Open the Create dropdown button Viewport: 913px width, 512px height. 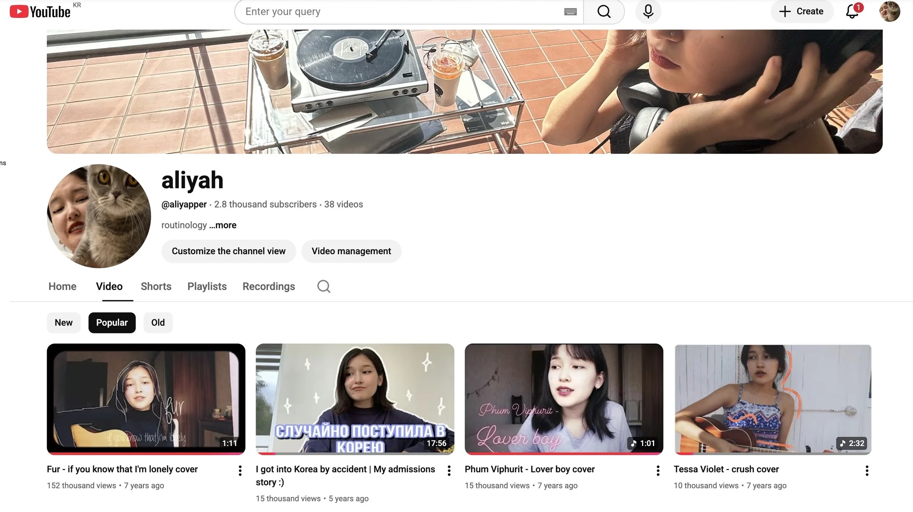802,12
